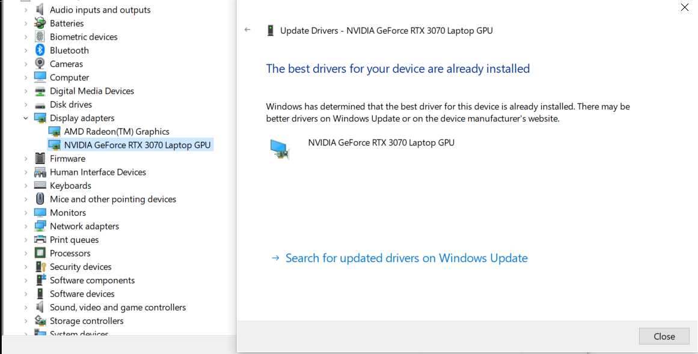Click the Close button in driver dialog
Image resolution: width=698 pixels, height=354 pixels.
point(664,336)
